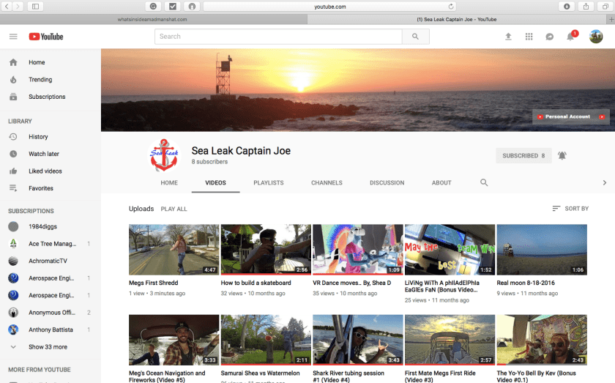Open the DISCUSSION tab
The width and height of the screenshot is (615, 383).
(x=387, y=183)
